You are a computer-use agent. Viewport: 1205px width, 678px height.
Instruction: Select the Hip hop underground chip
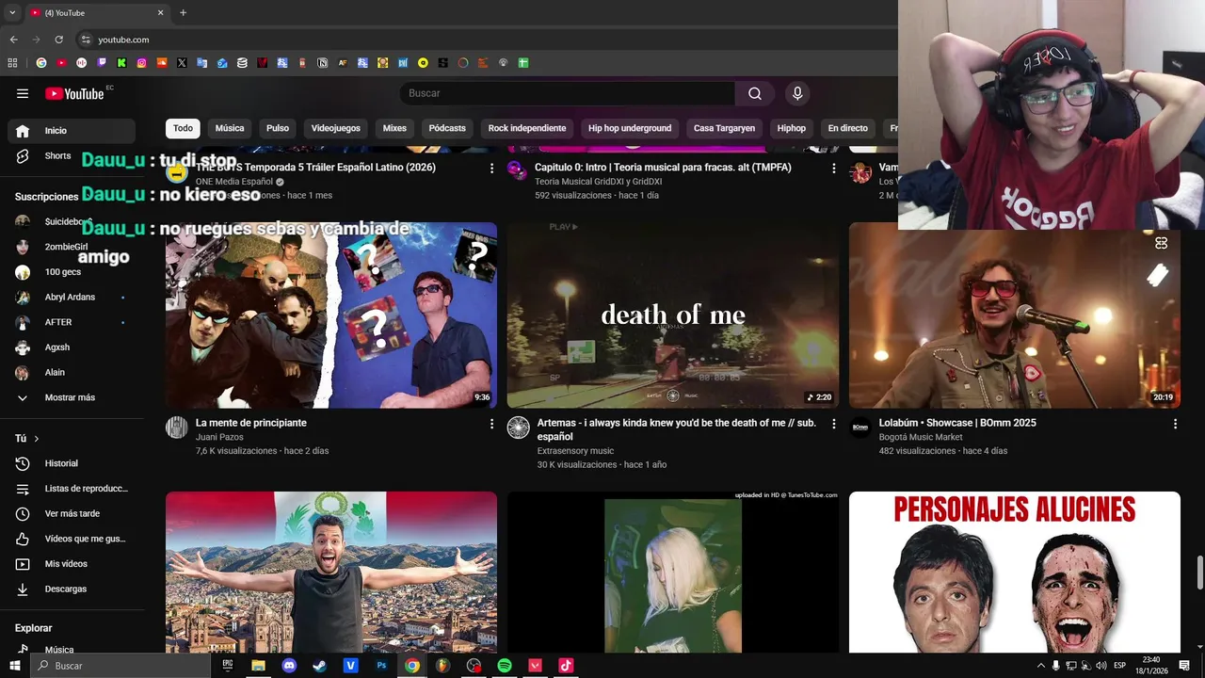pyautogui.click(x=630, y=128)
